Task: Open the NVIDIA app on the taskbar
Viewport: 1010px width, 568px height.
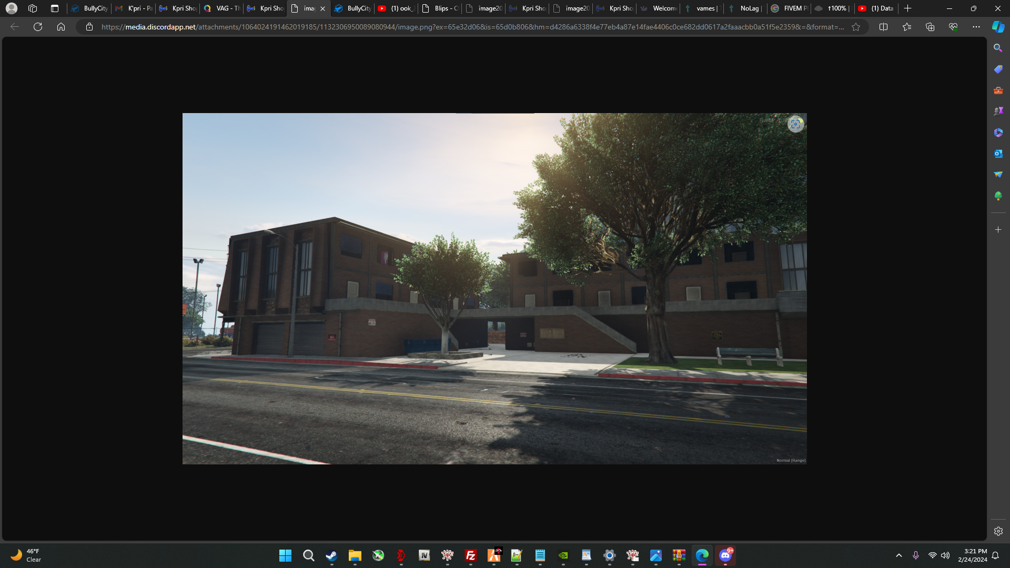Action: click(x=563, y=555)
